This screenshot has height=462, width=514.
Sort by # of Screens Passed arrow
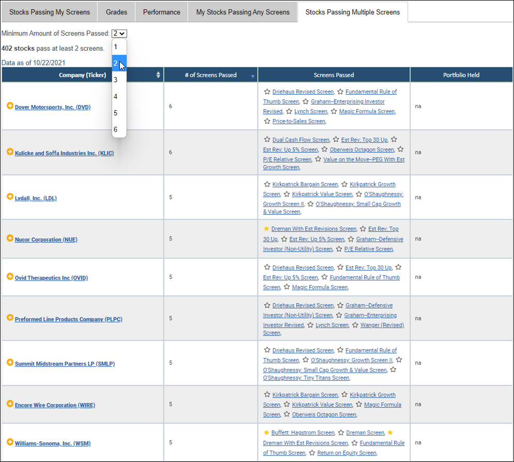coord(252,77)
